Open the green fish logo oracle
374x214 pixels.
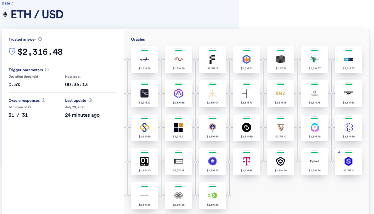tap(213, 195)
